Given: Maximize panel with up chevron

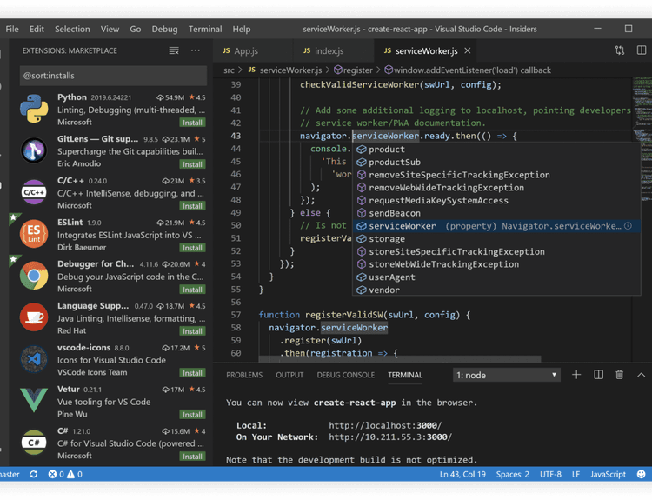Looking at the screenshot, I should [642, 375].
